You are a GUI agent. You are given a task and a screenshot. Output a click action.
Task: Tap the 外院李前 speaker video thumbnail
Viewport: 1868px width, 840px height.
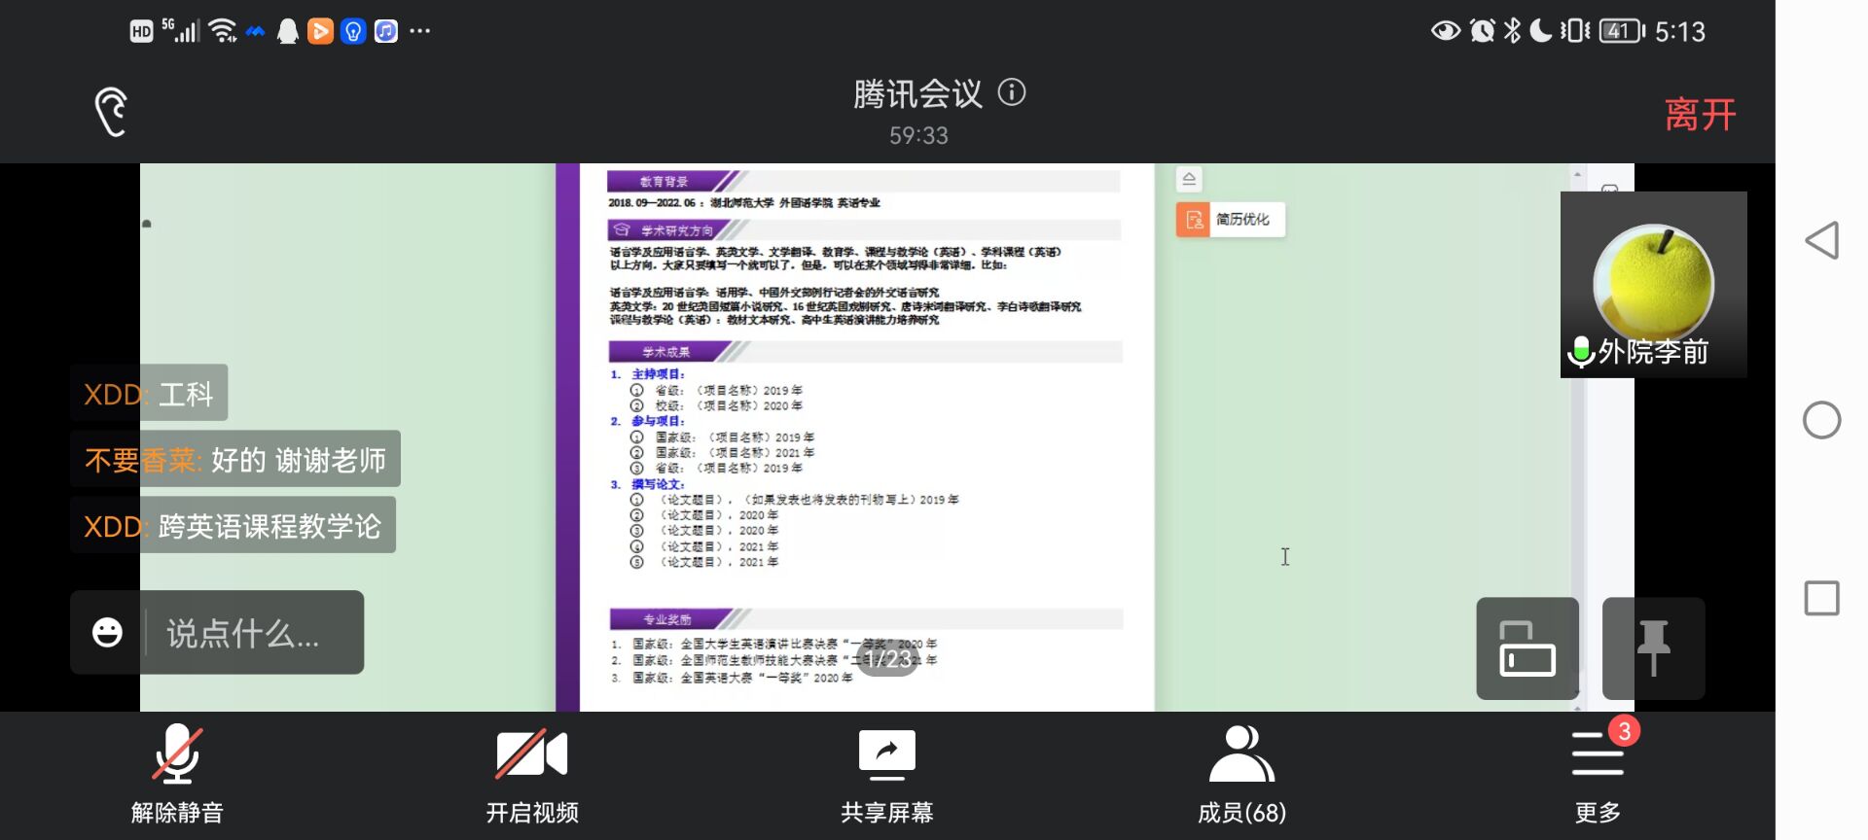(1653, 285)
